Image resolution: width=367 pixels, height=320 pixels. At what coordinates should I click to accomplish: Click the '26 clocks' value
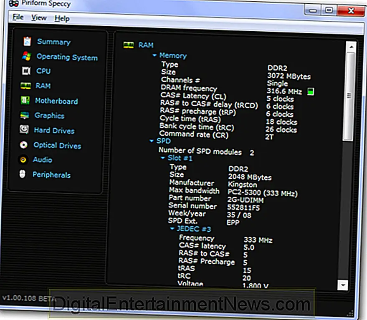coord(281,130)
